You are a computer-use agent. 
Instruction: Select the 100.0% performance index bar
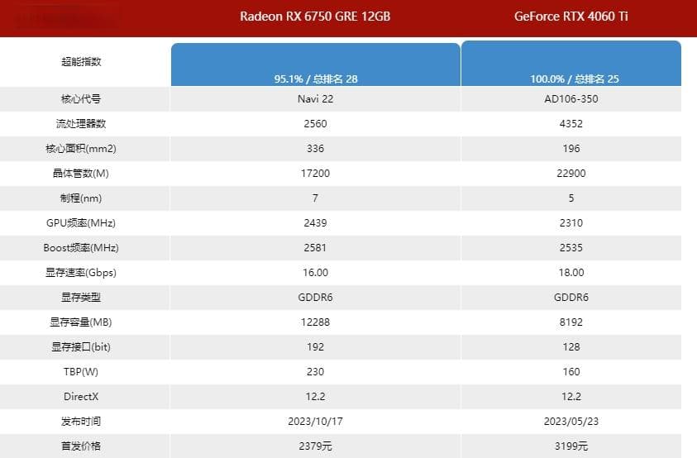571,63
